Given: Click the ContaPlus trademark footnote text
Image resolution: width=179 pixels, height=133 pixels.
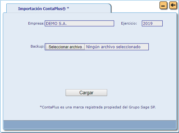Looking at the screenshot, I should 98,107.
